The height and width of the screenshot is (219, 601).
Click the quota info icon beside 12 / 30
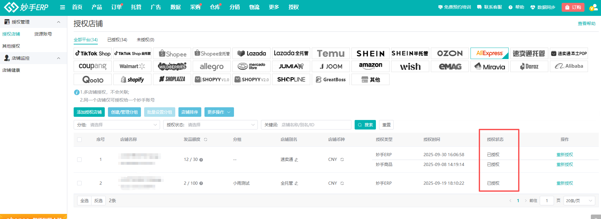201,160
